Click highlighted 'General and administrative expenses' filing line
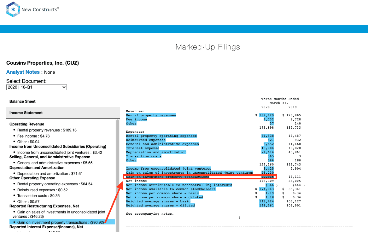Screen dimensions: 368x232 tap(162, 144)
